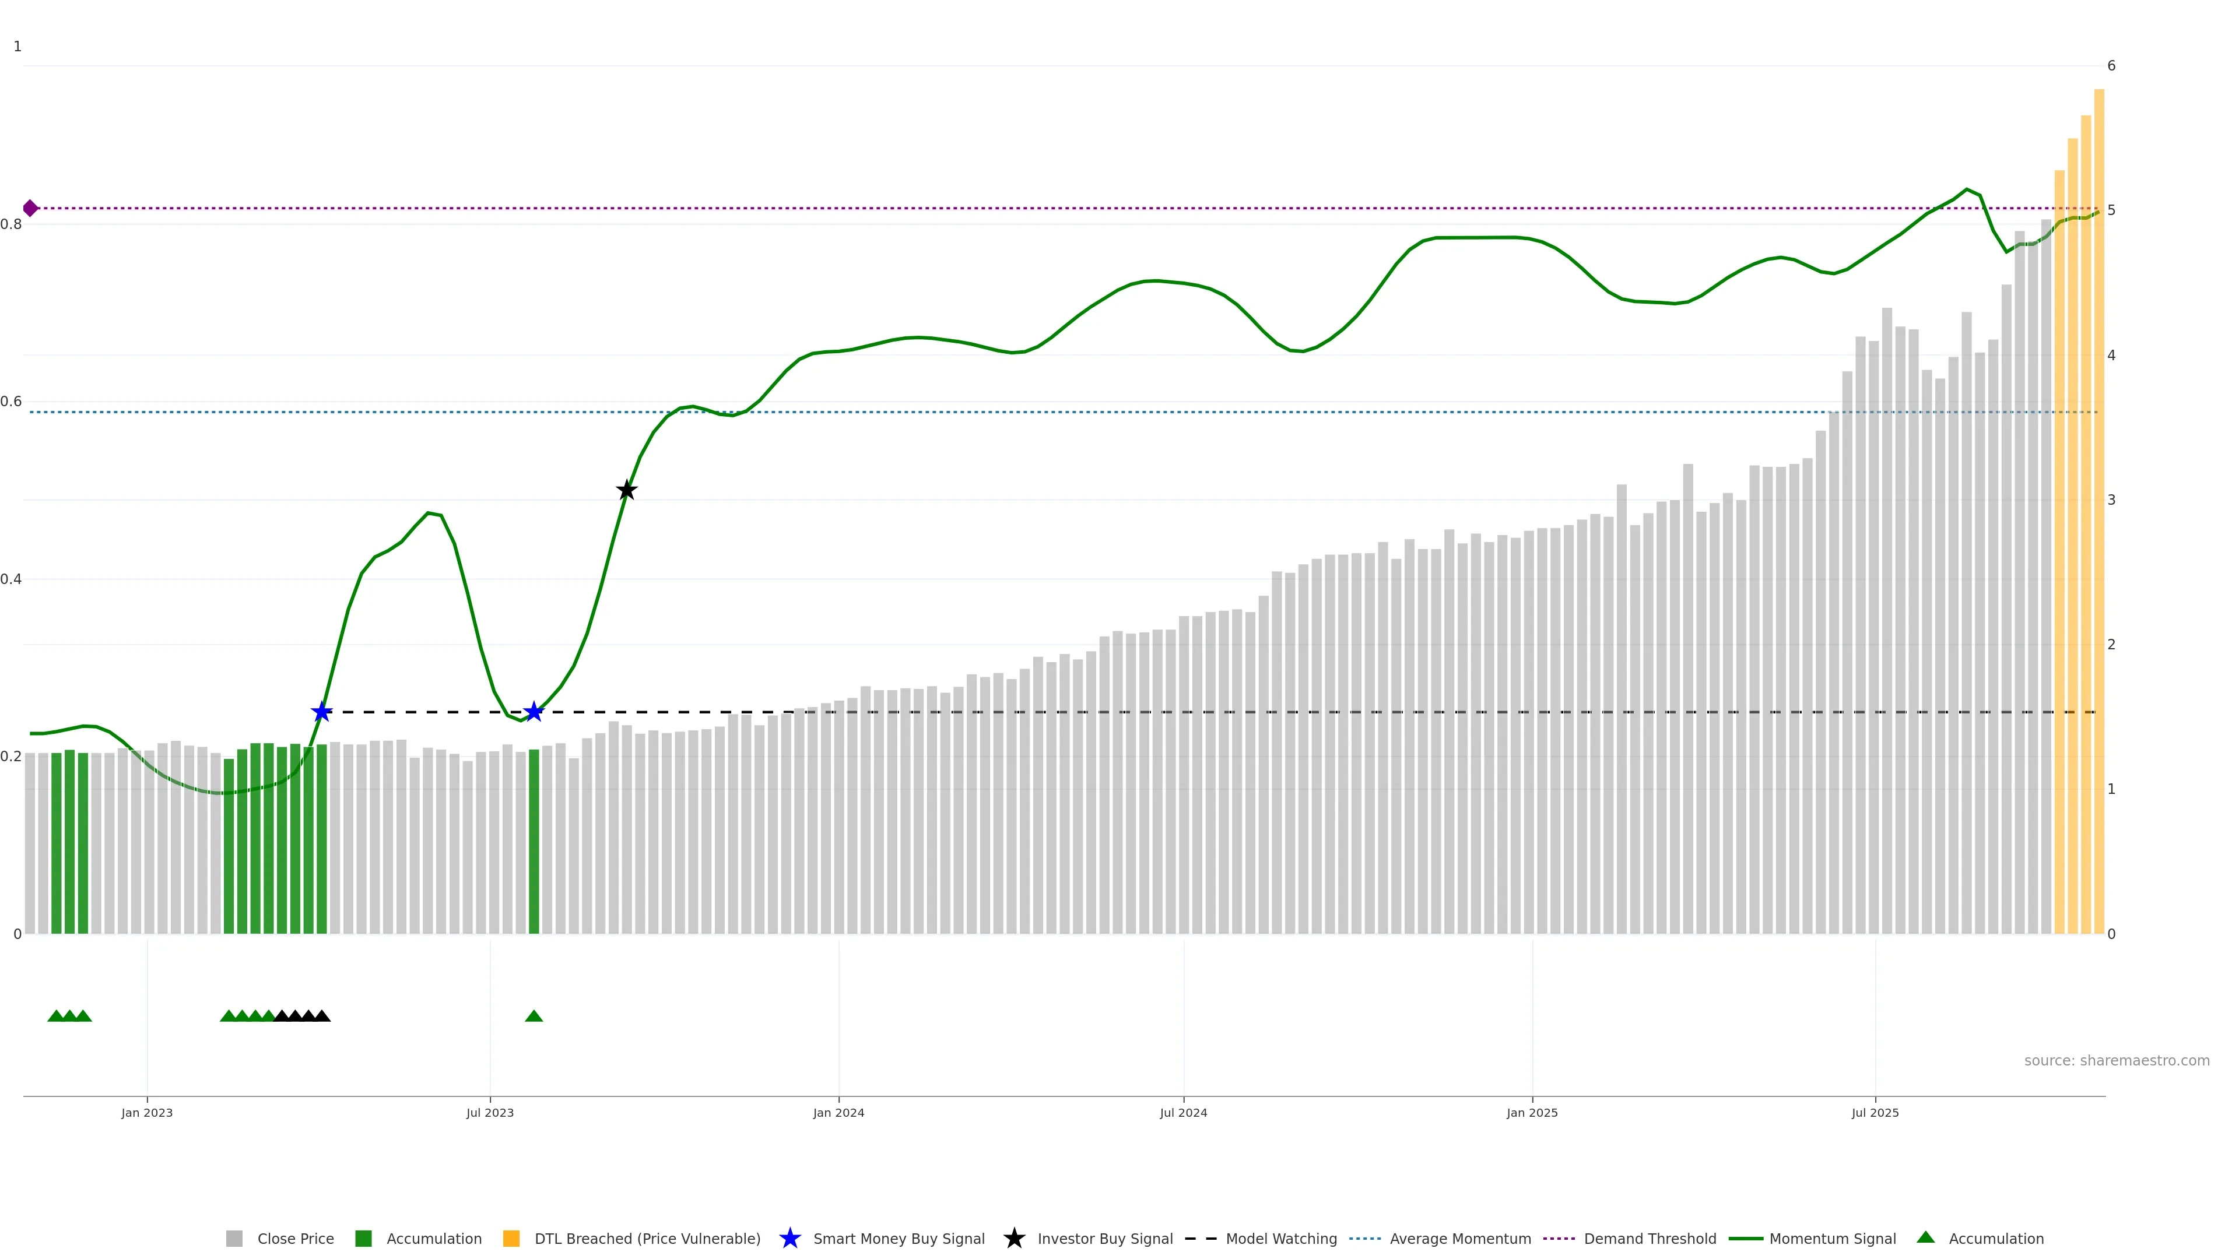The width and height of the screenshot is (2239, 1259).
Task: Click the Jan 2023 axis label
Action: 147,1112
